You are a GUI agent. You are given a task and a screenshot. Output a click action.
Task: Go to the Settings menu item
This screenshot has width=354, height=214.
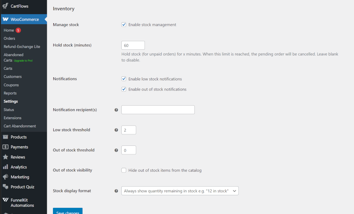click(x=11, y=101)
